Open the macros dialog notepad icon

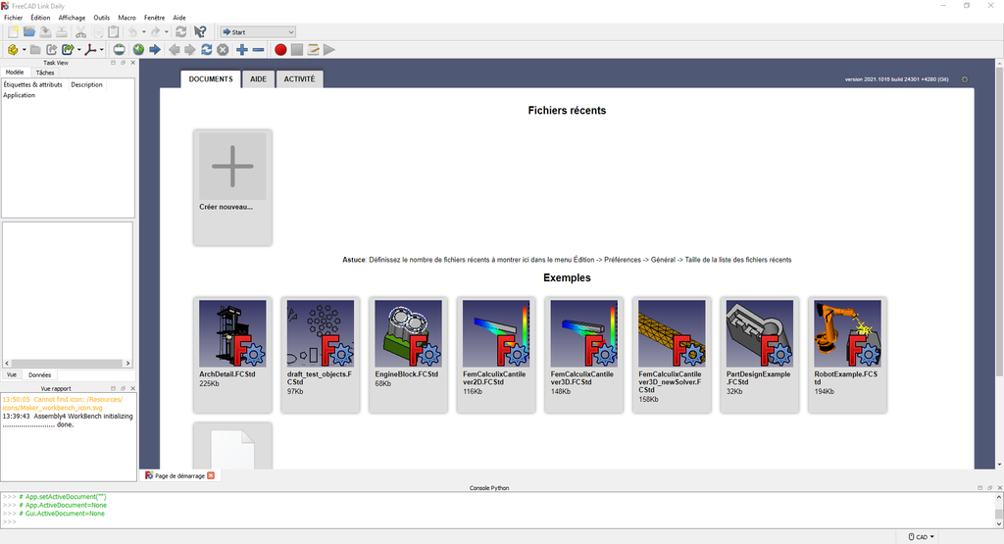point(313,49)
